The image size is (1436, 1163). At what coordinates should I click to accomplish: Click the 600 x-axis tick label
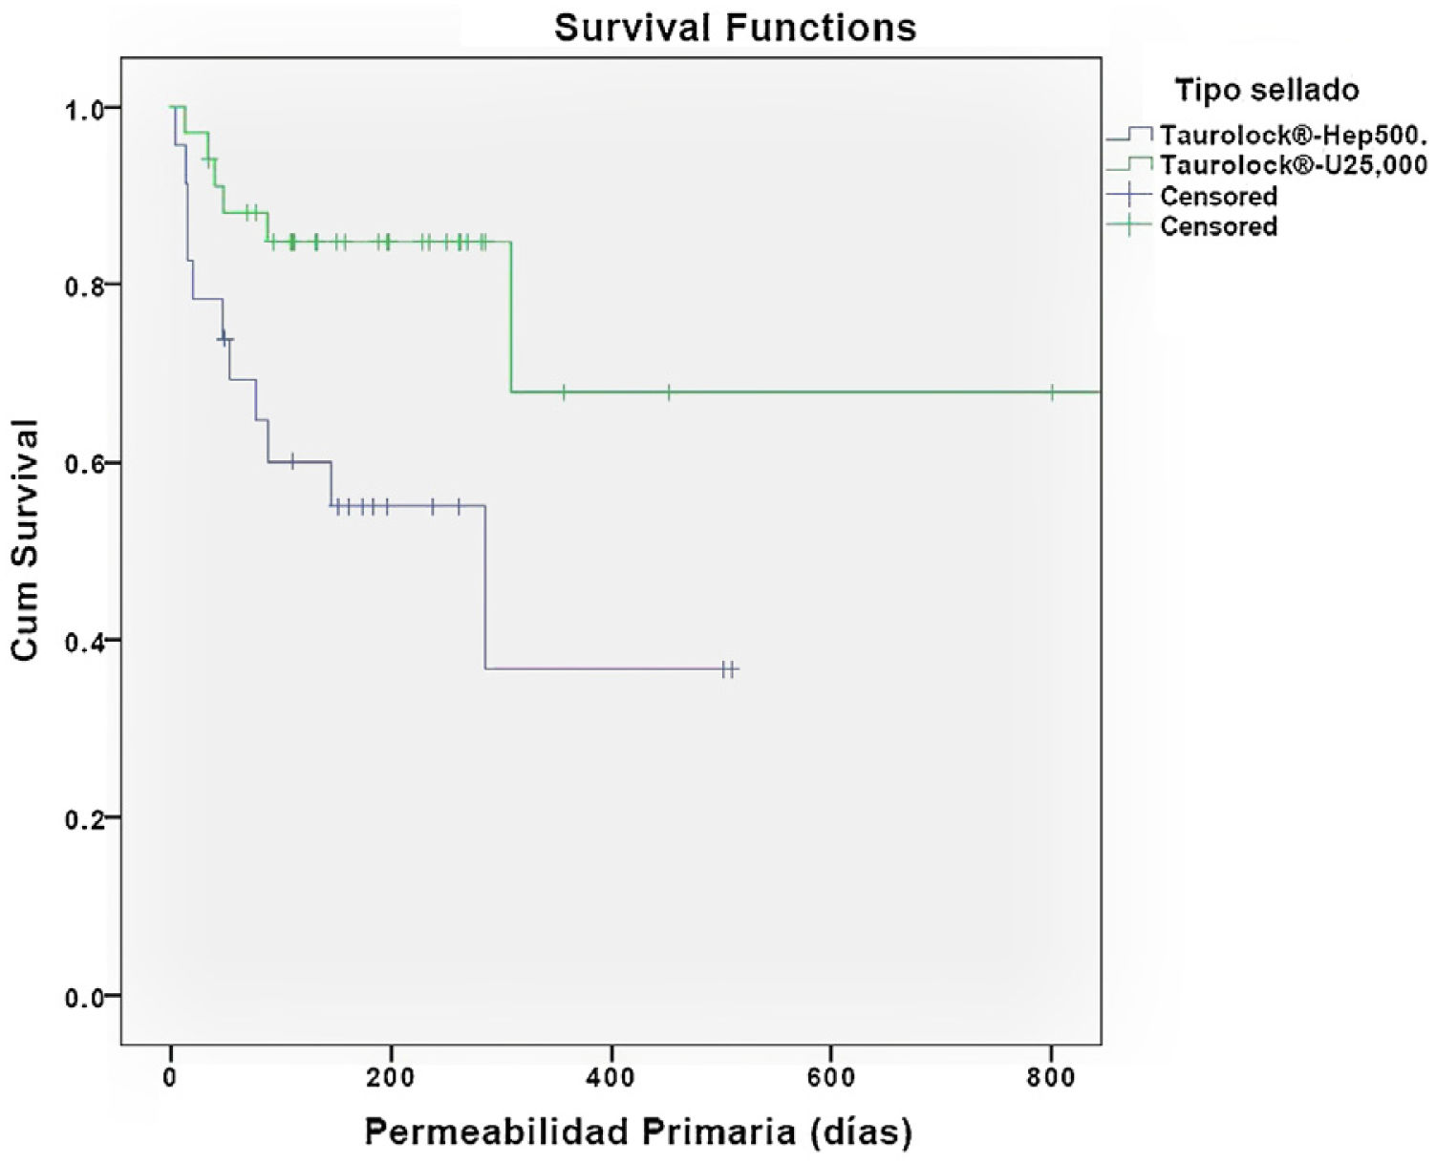pos(830,1079)
